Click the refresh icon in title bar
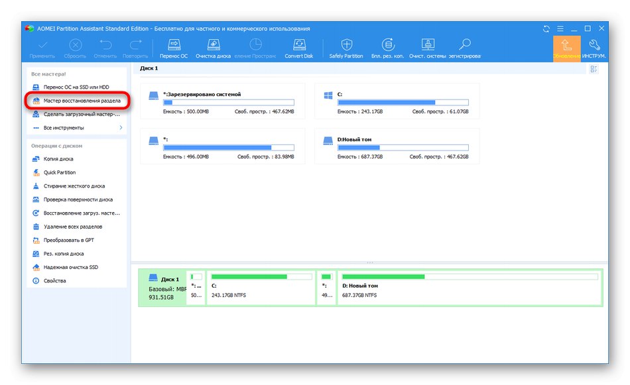 tap(546, 29)
